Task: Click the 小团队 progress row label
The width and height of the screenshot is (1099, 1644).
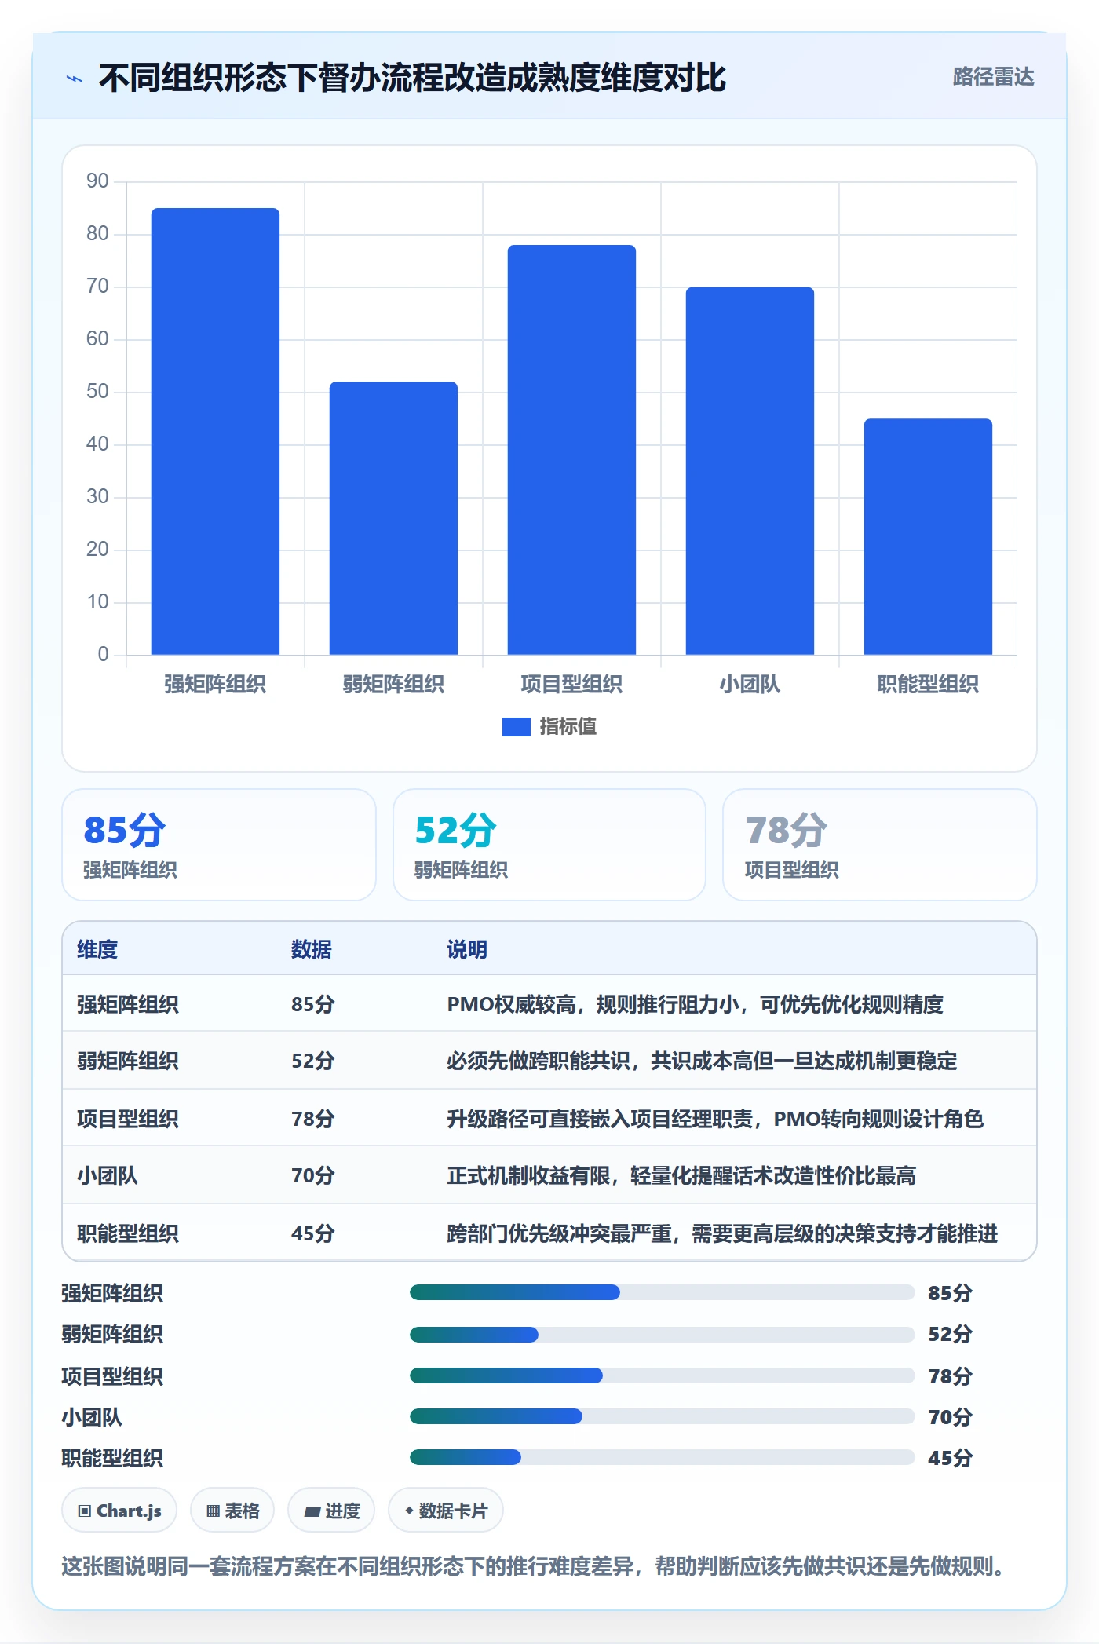Action: 92,1417
